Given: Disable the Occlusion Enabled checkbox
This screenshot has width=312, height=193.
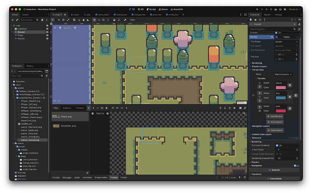Looking at the screenshot, I should point(276,146).
